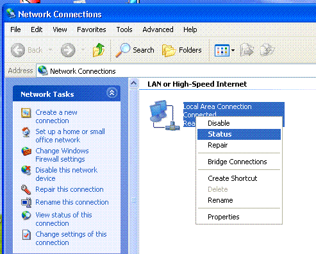The image size is (316, 254).
Task: Click the Change settings checkmark document icon
Action: pos(26,235)
